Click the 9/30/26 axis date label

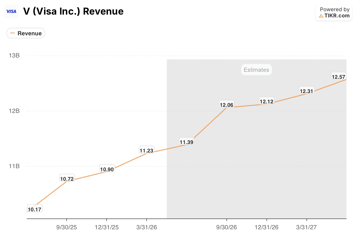click(x=226, y=227)
